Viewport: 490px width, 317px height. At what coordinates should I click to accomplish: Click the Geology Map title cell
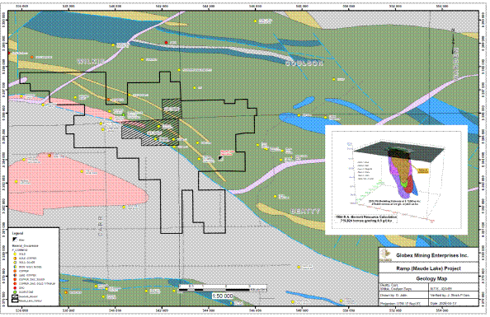tap(428, 278)
